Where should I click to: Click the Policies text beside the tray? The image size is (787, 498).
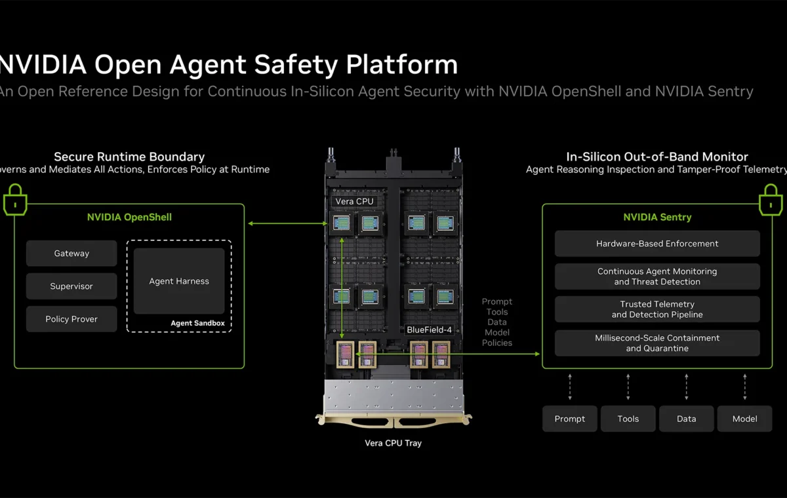click(497, 343)
